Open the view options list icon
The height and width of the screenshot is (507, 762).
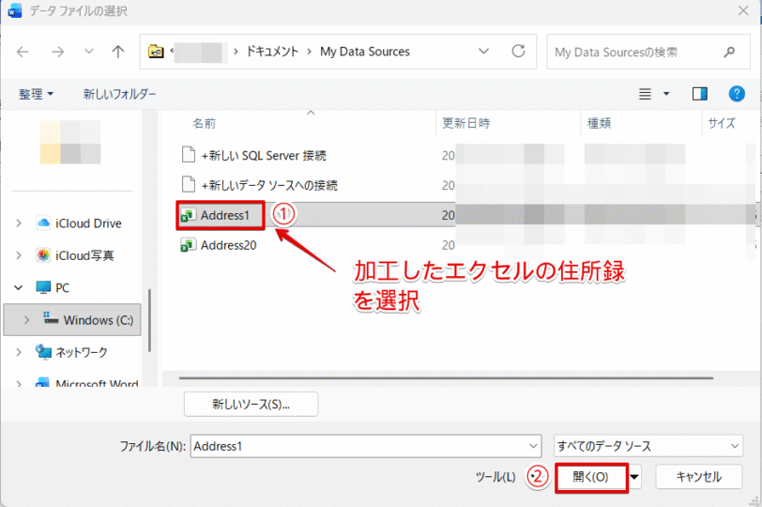click(645, 94)
